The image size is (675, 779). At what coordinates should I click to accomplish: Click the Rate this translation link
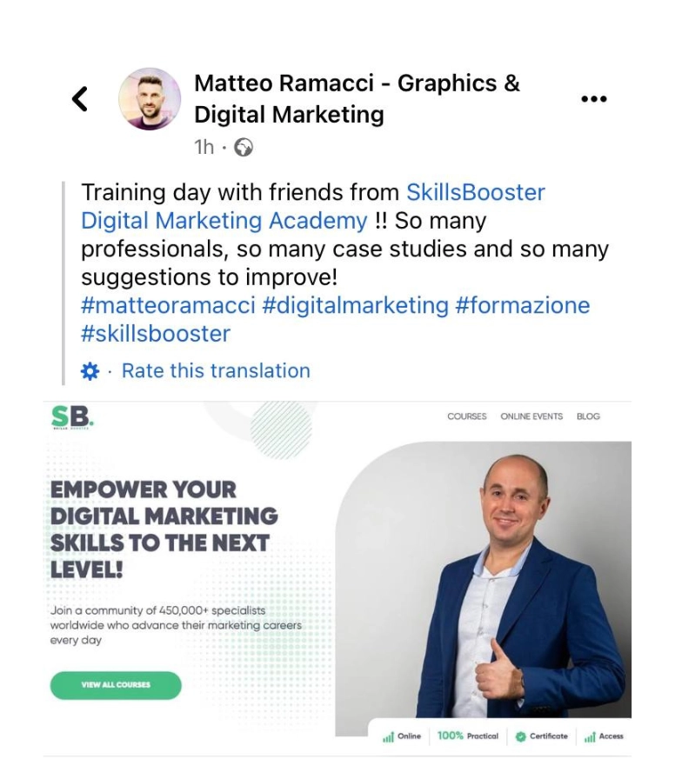coord(217,371)
